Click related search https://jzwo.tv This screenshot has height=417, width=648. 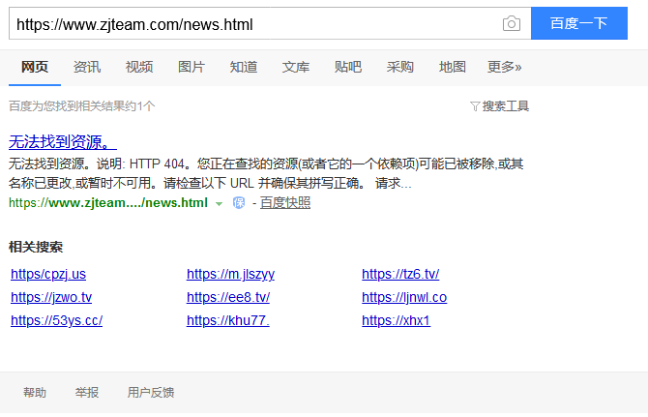[51, 298]
